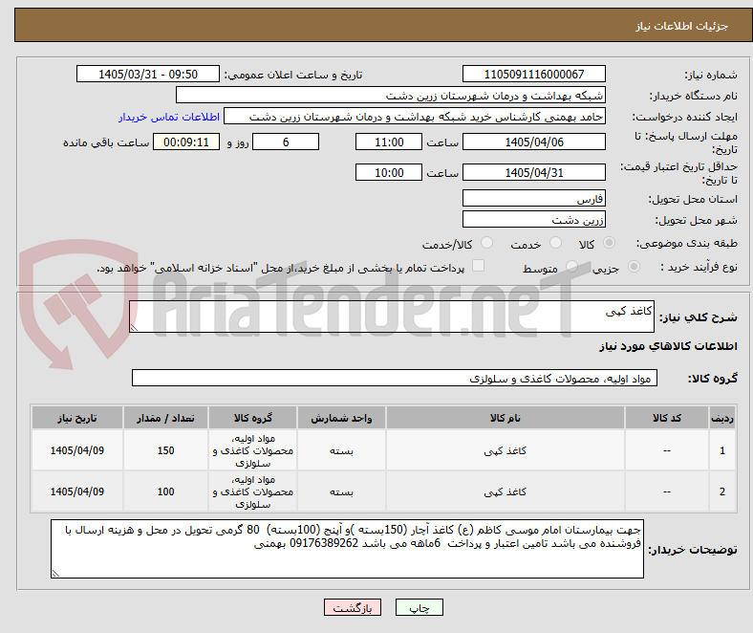Screen dimensions: 753x633
Task: Click the resize handle of توضیحات خریدار textarea
Action: [x=55, y=573]
